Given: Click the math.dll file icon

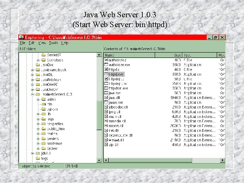Looking at the screenshot, I should [x=106, y=116].
